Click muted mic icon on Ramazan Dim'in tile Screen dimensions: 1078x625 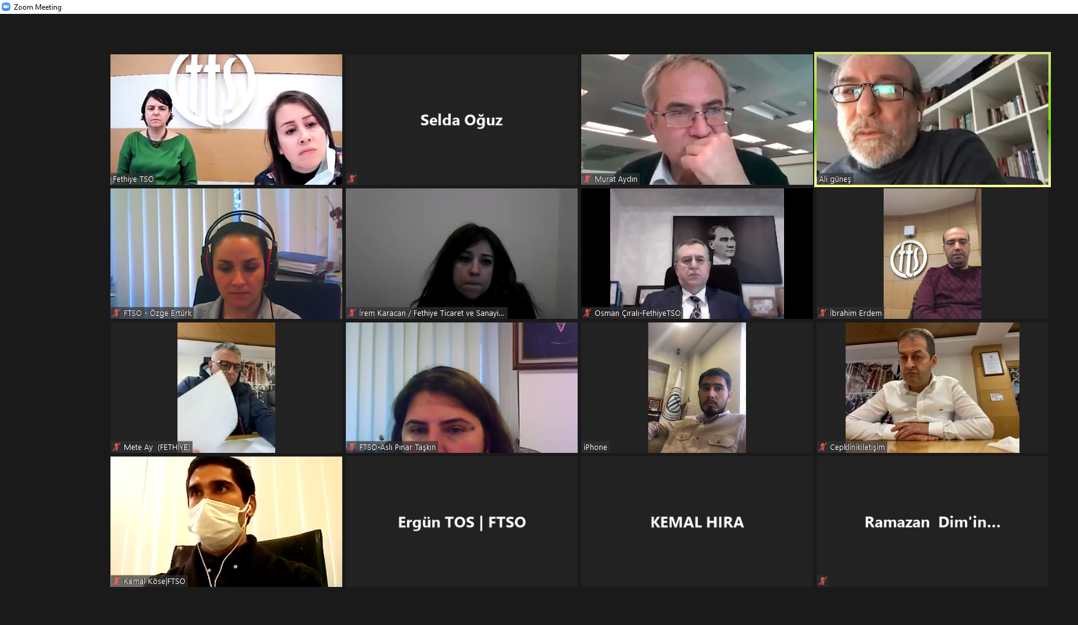(823, 581)
